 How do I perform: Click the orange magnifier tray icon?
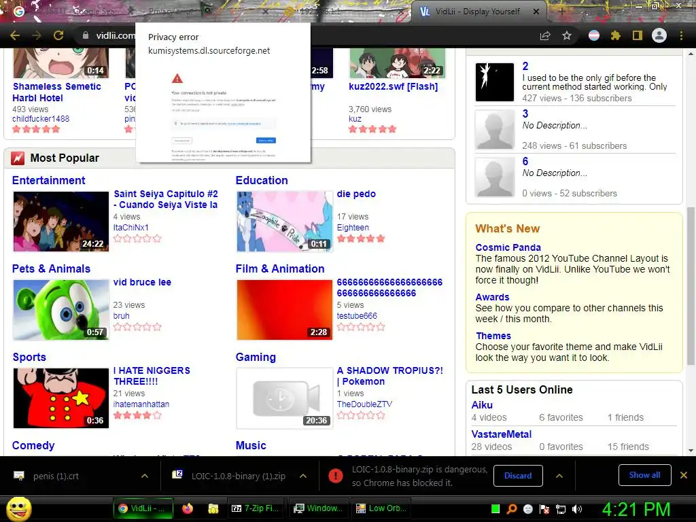coord(512,508)
